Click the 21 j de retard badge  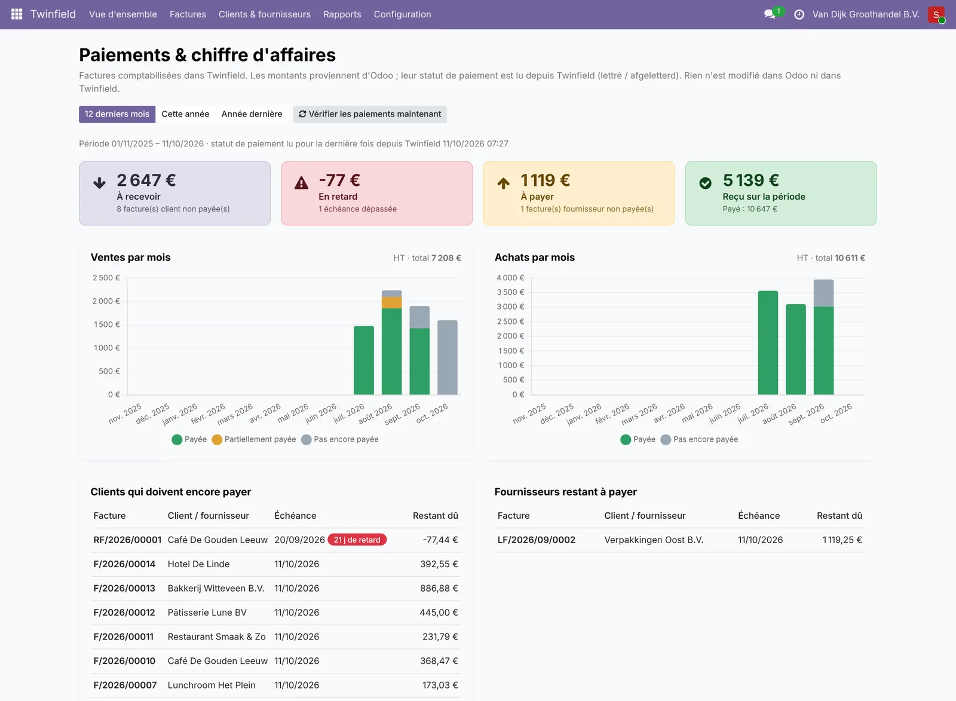click(357, 540)
